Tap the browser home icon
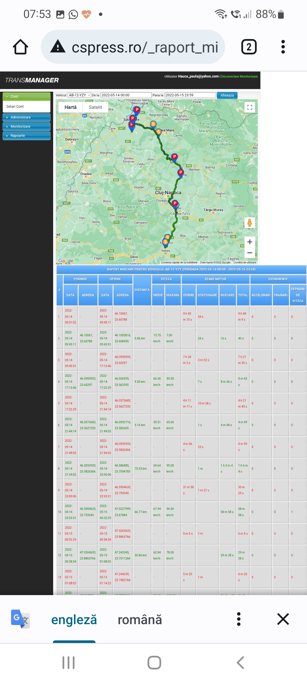307x684 pixels. [20, 47]
